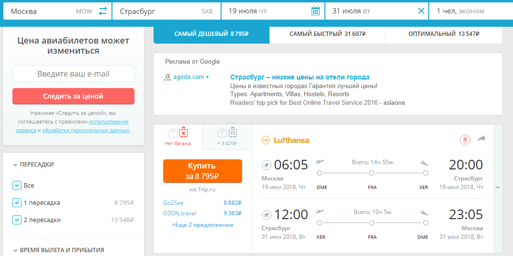Expand ВРЕМЯ ВЫЛЕТА И ПРИБЫТИЯ filter
This screenshot has height=256, width=513.
click(58, 250)
